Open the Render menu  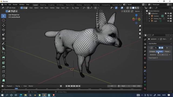click(15, 5)
